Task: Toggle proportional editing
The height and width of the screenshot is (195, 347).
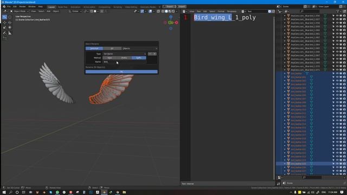Action: [102, 11]
